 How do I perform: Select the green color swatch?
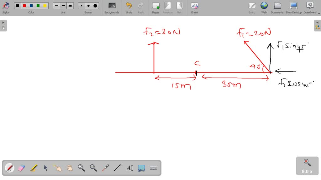tap(37, 5)
